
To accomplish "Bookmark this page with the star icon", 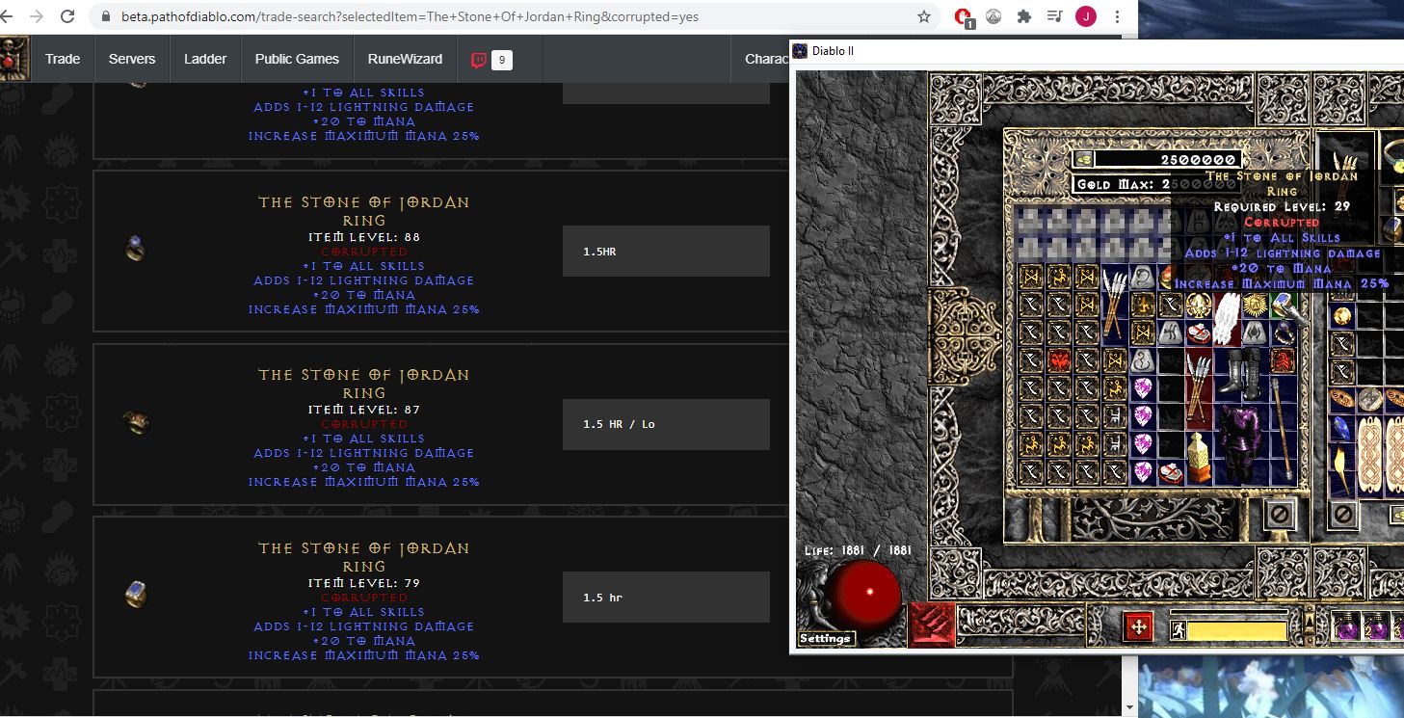I will [x=924, y=16].
